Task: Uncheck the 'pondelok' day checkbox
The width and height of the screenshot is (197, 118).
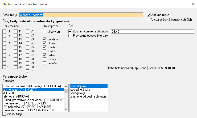Action: click(45, 39)
